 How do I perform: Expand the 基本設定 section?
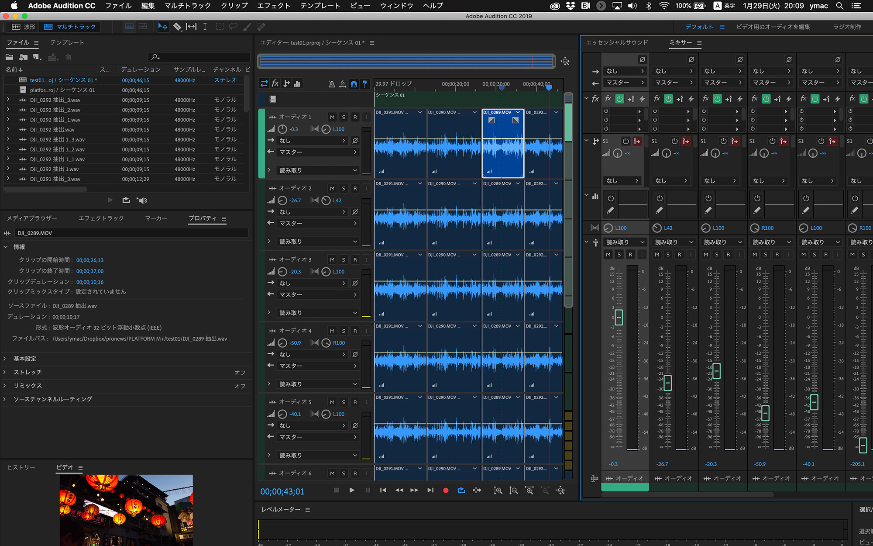point(25,359)
